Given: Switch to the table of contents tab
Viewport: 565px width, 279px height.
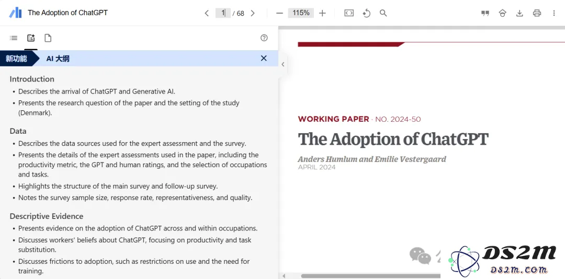Looking at the screenshot, I should (14, 38).
